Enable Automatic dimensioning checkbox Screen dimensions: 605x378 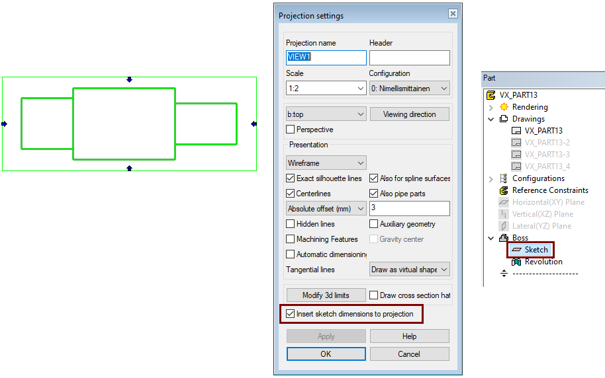pos(290,254)
